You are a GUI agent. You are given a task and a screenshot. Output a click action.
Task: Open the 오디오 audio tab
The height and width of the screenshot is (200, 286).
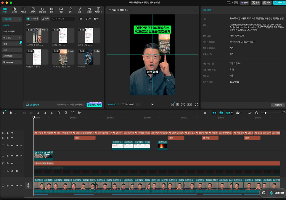pyautogui.click(x=14, y=10)
